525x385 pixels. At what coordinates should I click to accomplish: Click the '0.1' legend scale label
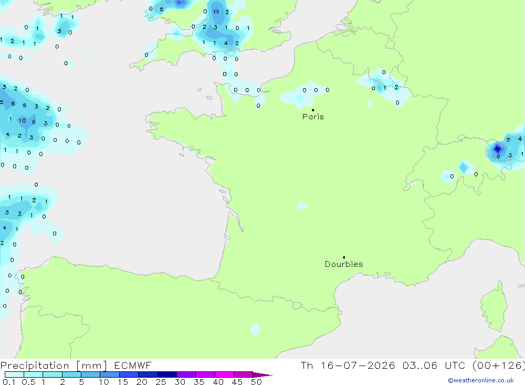pyautogui.click(x=9, y=382)
